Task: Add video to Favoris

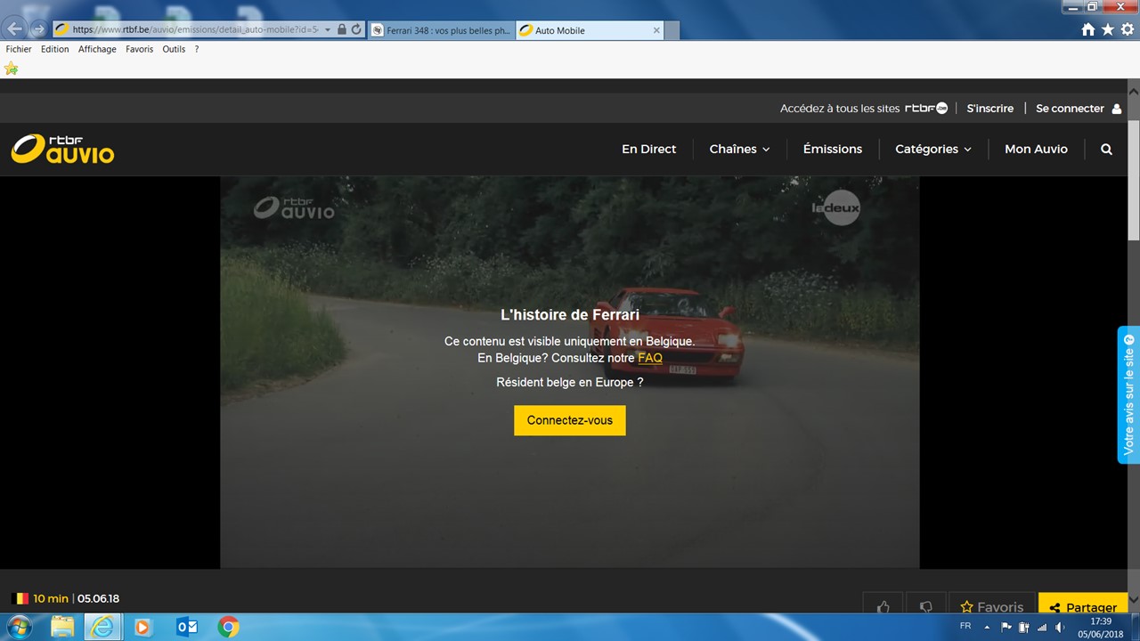Action: 991,606
